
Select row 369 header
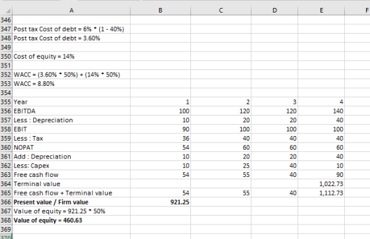[6, 229]
